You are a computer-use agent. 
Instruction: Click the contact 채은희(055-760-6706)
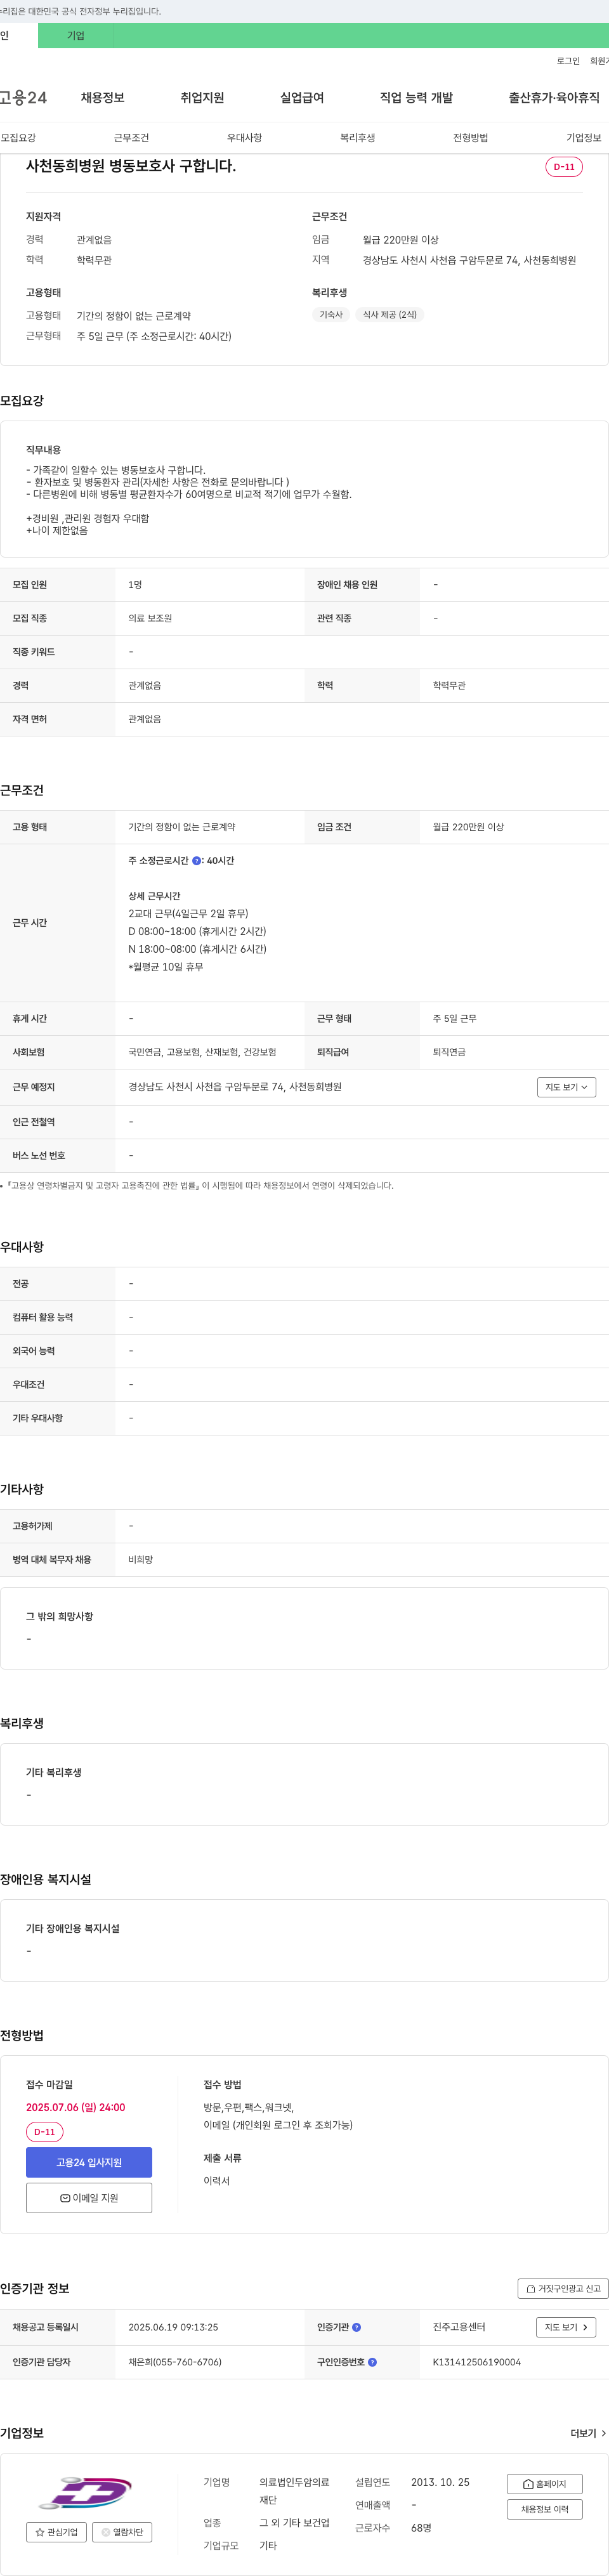pos(175,2362)
